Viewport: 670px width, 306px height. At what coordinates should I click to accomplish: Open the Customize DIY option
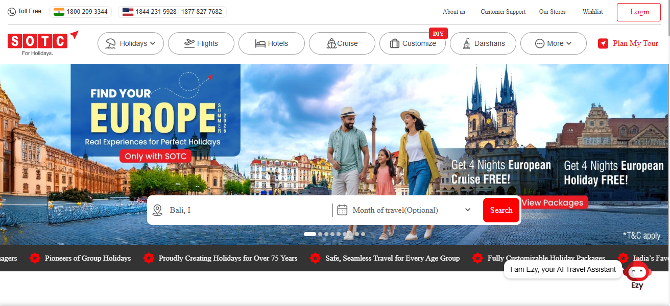click(x=413, y=44)
